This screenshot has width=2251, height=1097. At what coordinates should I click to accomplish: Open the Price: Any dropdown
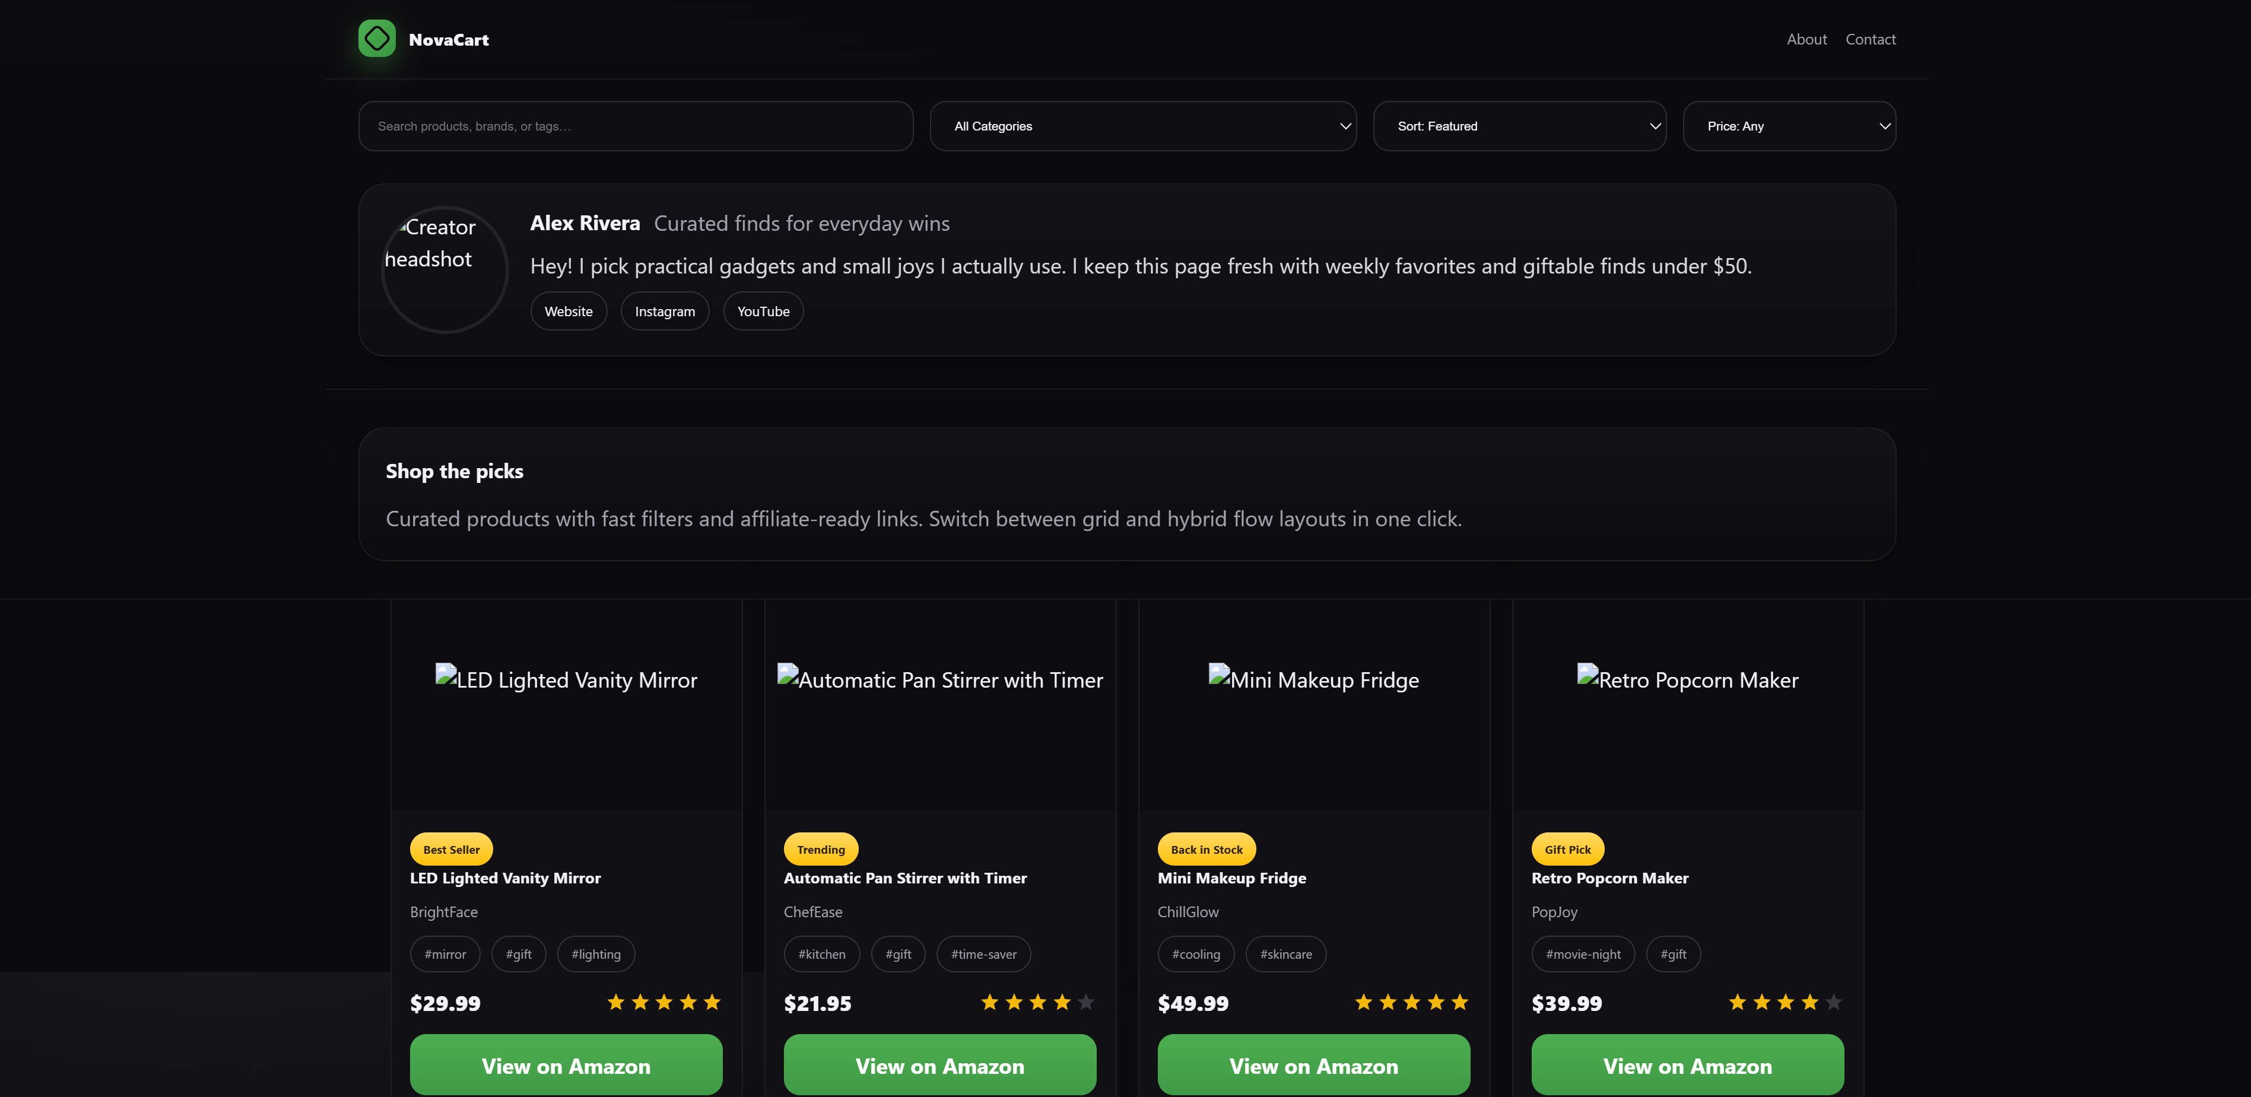click(1788, 126)
